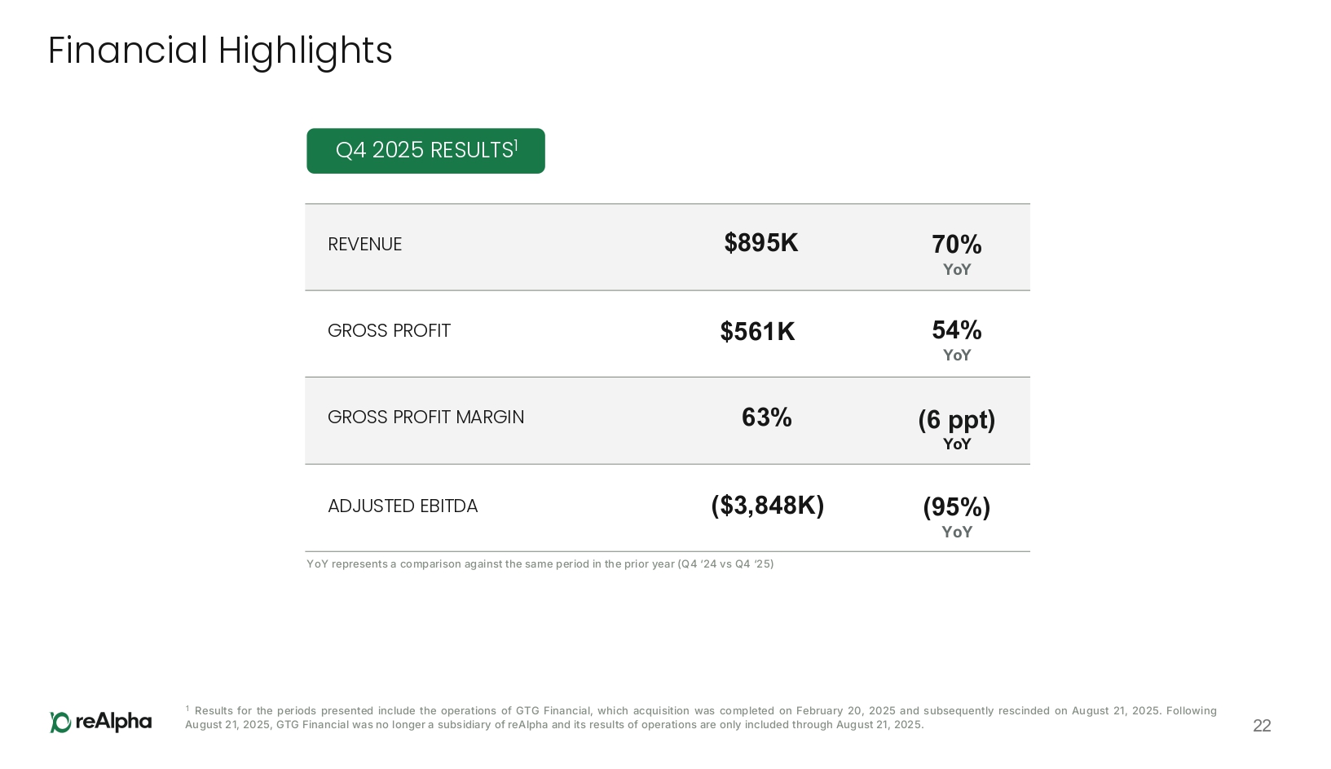The height and width of the screenshot is (769, 1331).
Task: Click the 70% revenue growth figure
Action: [956, 244]
